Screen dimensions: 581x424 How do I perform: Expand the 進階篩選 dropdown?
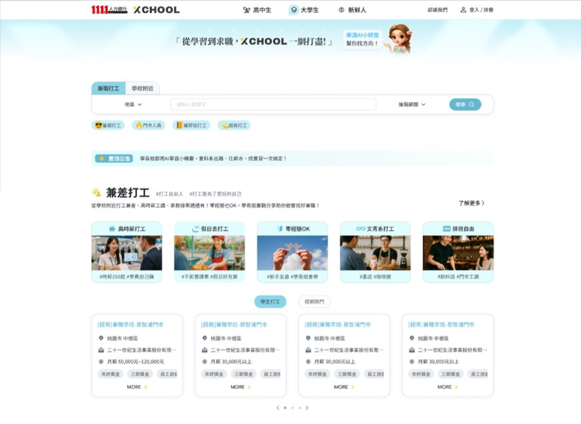pyautogui.click(x=412, y=105)
